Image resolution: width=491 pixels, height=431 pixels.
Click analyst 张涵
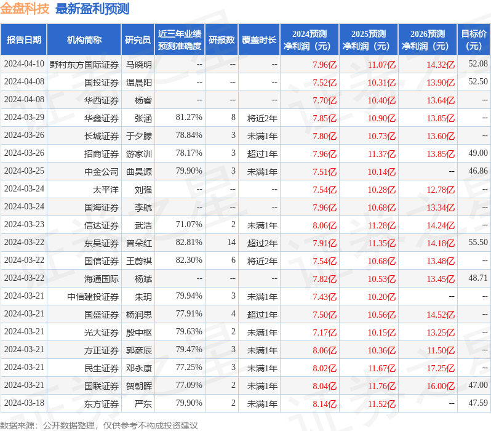(x=143, y=118)
